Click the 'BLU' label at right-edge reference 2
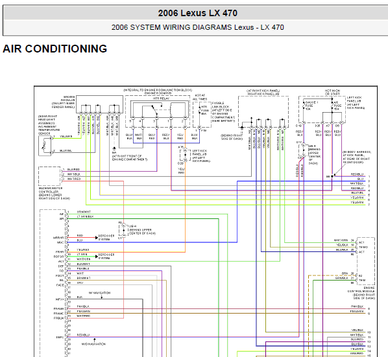The height and width of the screenshot is (357, 388). (x=361, y=179)
